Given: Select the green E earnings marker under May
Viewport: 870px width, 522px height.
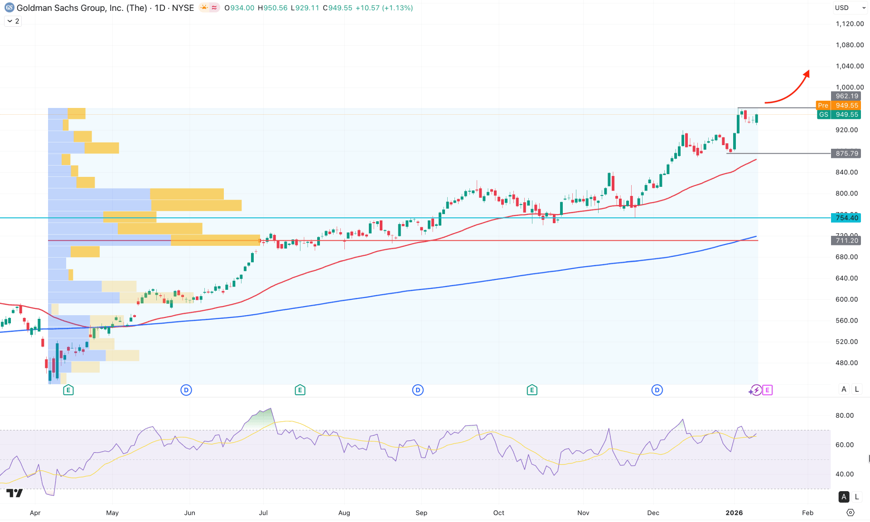Looking at the screenshot, I should (68, 390).
